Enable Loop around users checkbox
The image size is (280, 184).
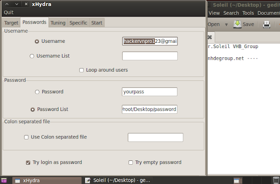(x=81, y=70)
